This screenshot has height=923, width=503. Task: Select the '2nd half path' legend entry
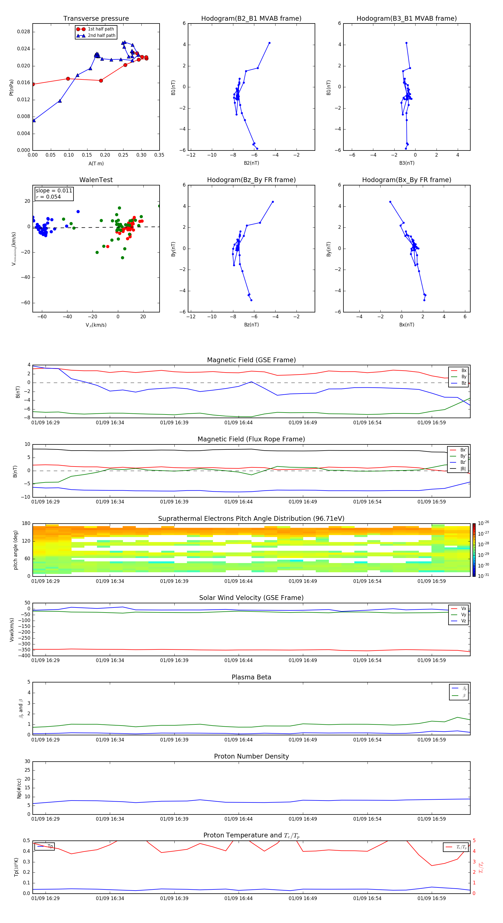[96, 36]
